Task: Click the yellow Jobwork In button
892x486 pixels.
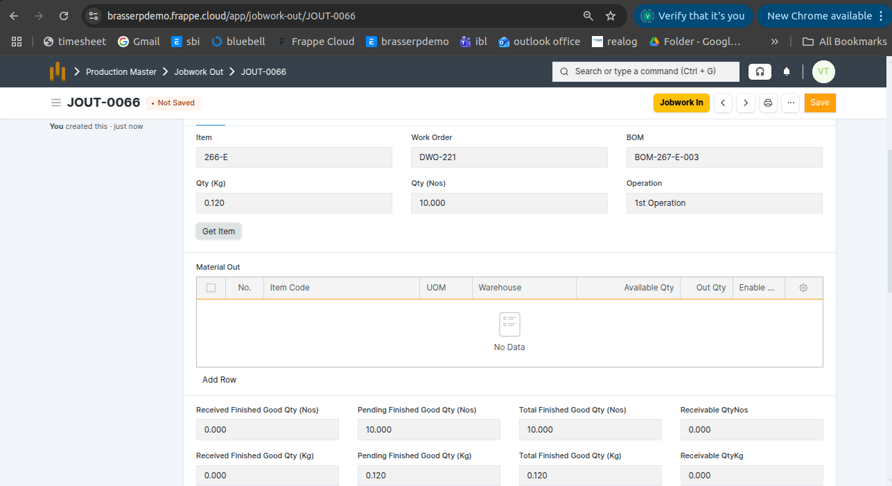Action: click(681, 103)
